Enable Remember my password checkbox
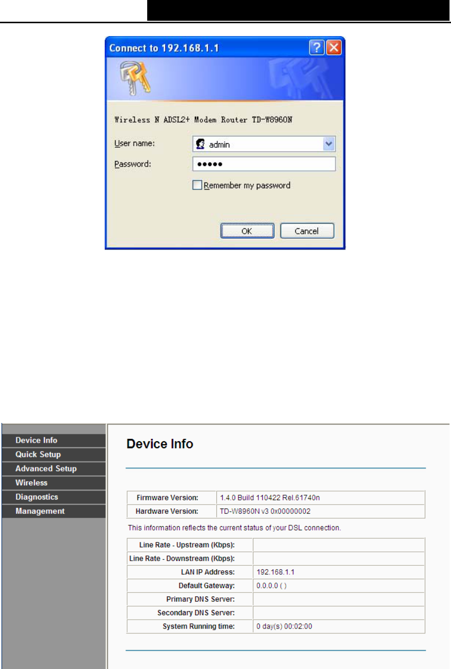The width and height of the screenshot is (451, 669). click(197, 185)
